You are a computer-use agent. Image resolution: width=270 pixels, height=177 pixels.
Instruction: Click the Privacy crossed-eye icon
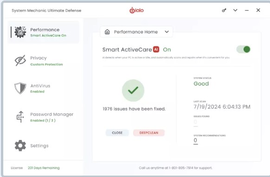[x=20, y=60]
